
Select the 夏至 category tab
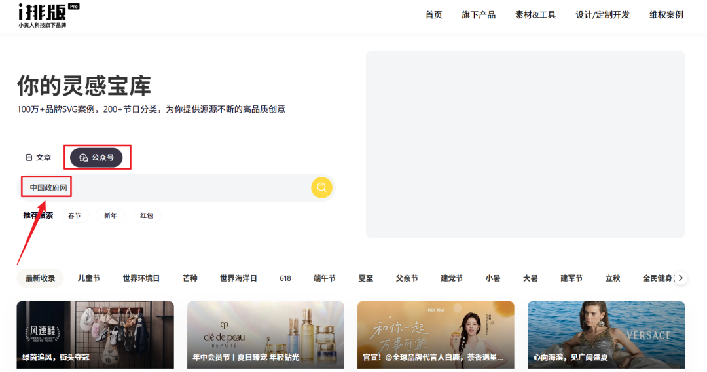[x=366, y=278]
